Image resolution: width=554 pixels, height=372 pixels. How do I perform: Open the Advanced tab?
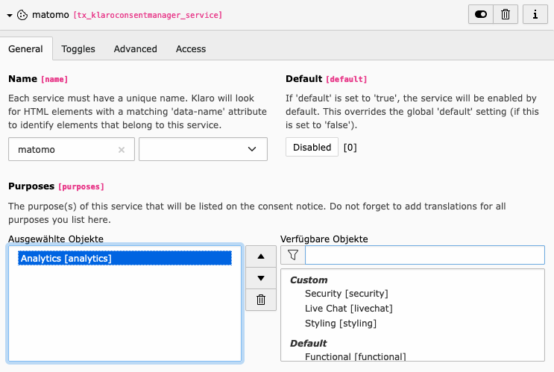click(x=135, y=48)
